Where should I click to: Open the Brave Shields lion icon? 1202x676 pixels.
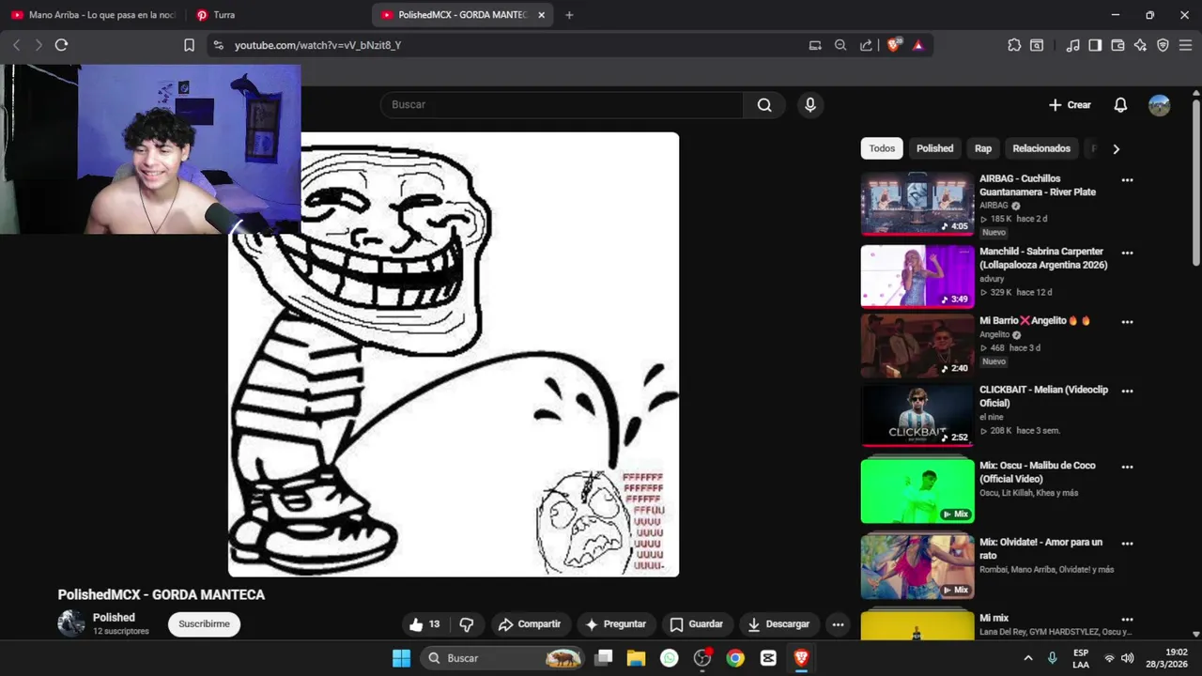[x=893, y=45]
